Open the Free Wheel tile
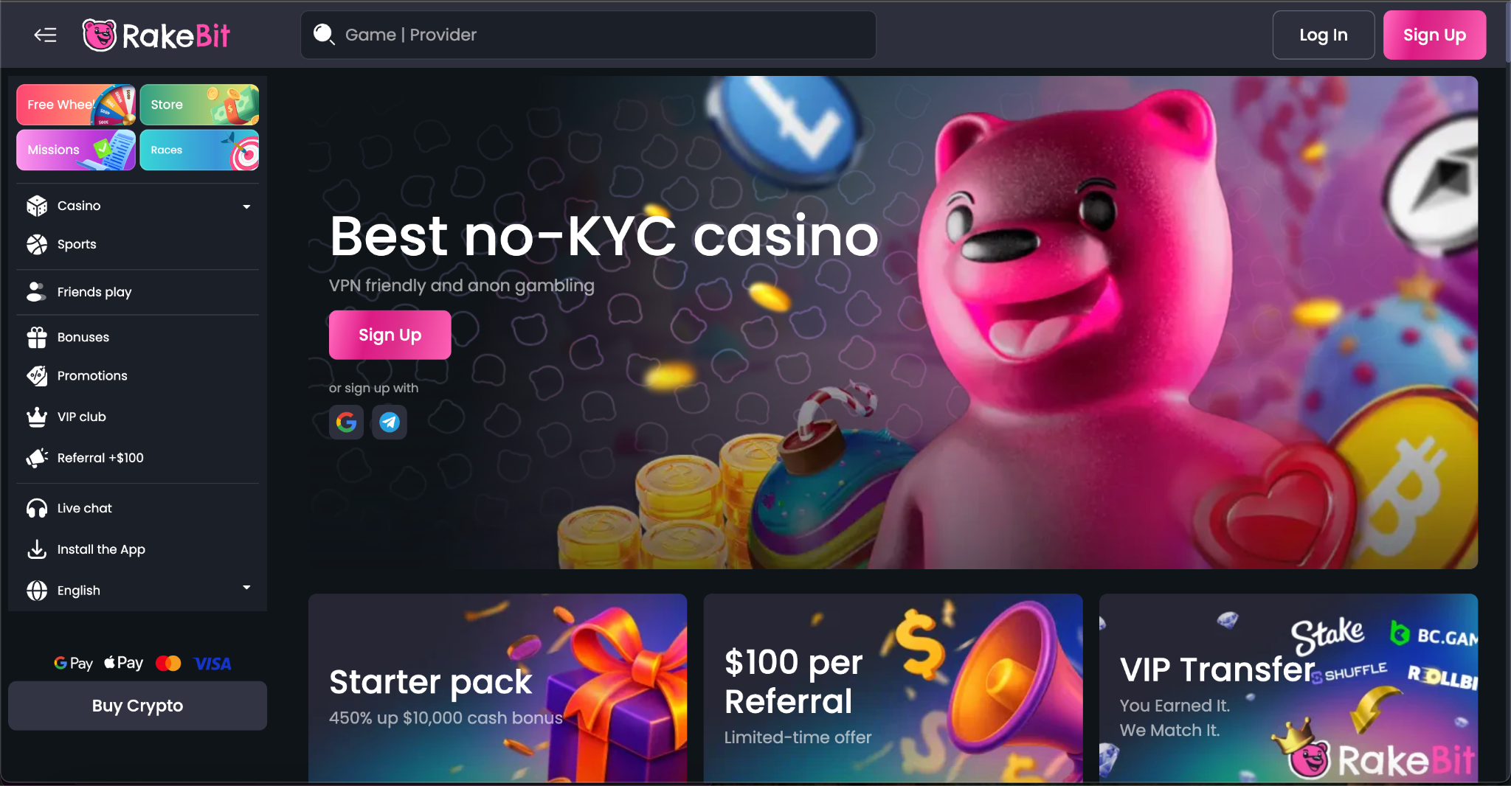The height and width of the screenshot is (786, 1511). [x=76, y=105]
